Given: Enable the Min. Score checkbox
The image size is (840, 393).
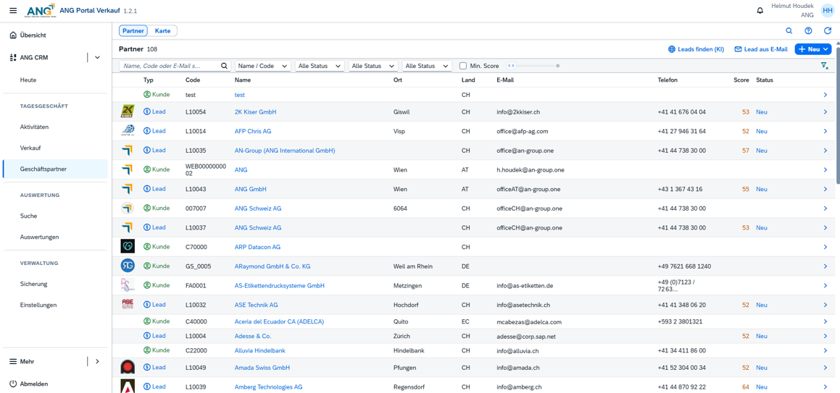Looking at the screenshot, I should [463, 66].
